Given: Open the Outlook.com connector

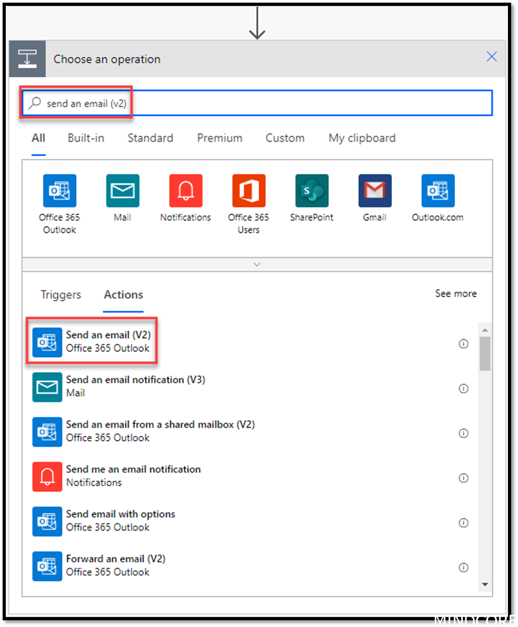Looking at the screenshot, I should pyautogui.click(x=437, y=190).
